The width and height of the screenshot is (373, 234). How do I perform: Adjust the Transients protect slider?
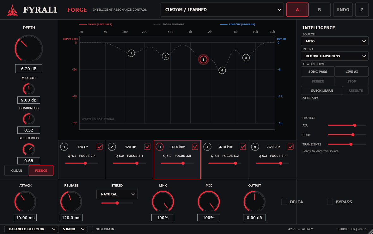tap(347, 144)
